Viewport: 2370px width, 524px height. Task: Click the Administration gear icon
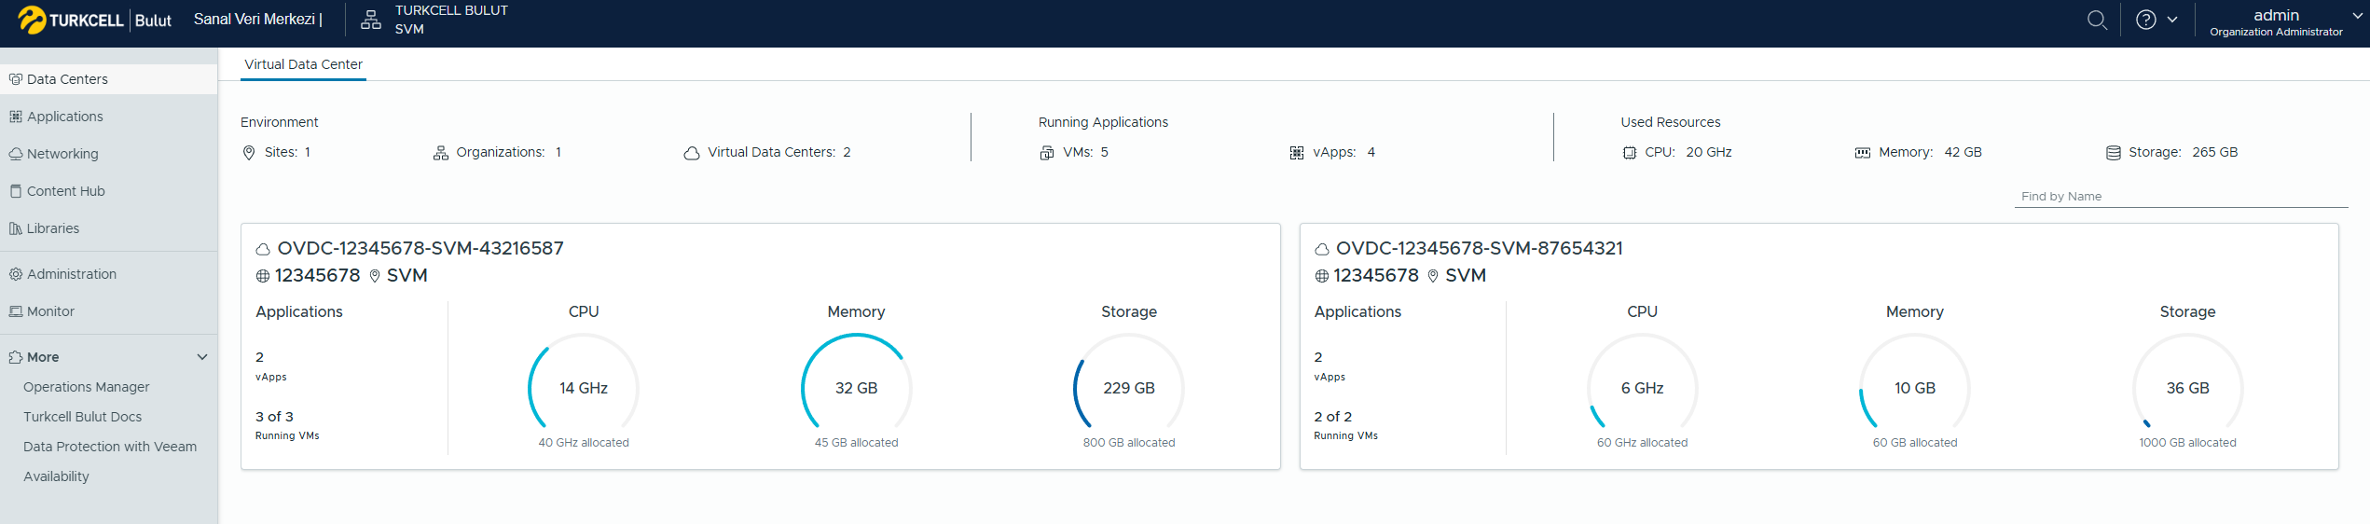pos(16,274)
